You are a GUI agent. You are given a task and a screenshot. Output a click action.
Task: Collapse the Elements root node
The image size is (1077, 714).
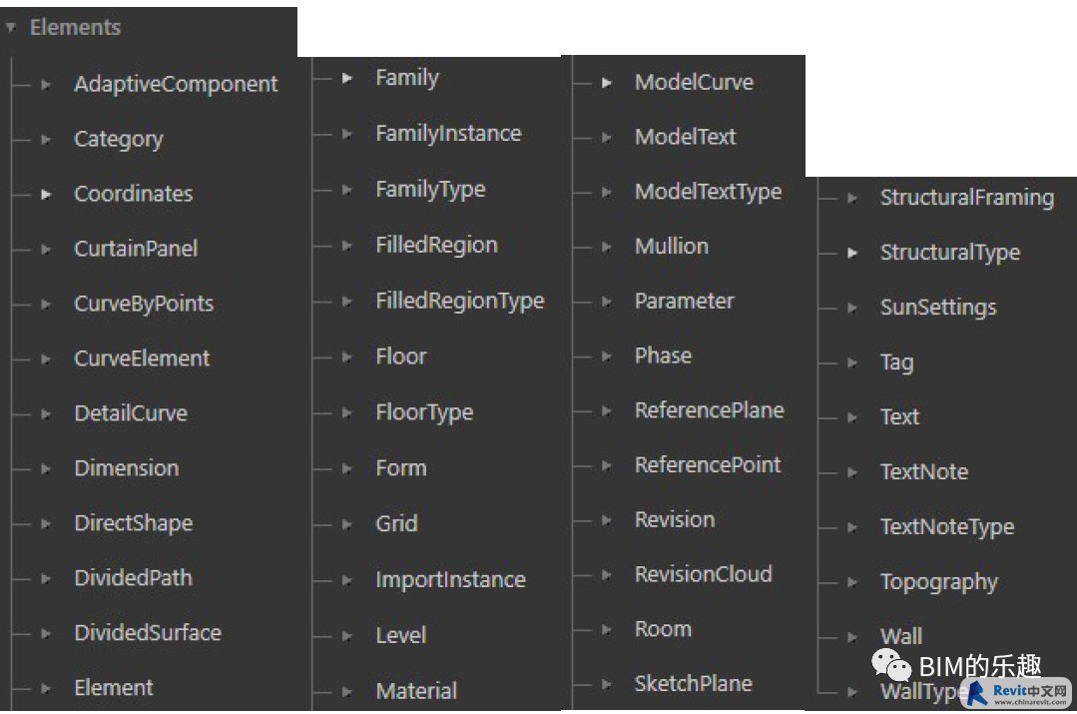[10, 28]
